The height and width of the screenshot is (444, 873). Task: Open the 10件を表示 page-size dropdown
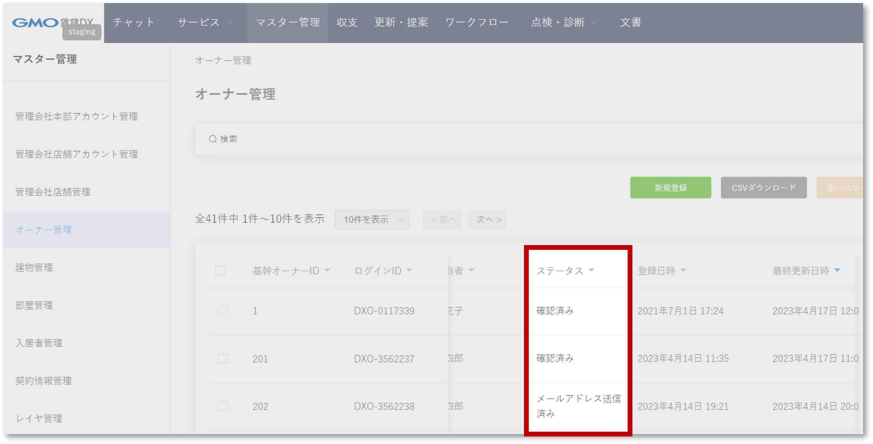click(372, 219)
